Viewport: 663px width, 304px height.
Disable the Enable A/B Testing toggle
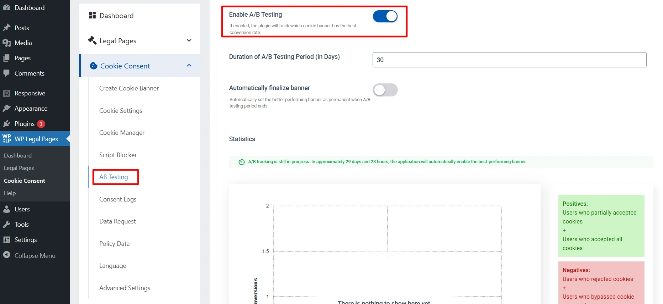point(385,16)
